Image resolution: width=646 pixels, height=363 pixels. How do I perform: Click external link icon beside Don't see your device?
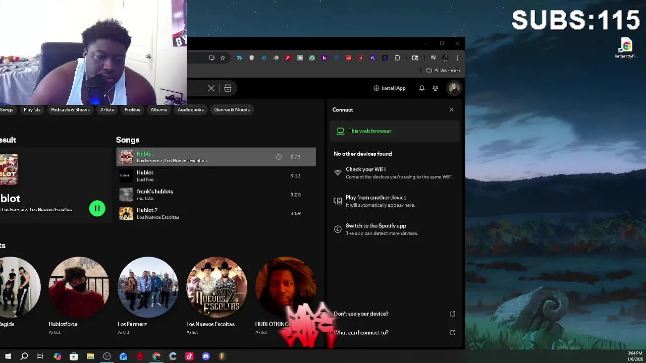(x=453, y=314)
